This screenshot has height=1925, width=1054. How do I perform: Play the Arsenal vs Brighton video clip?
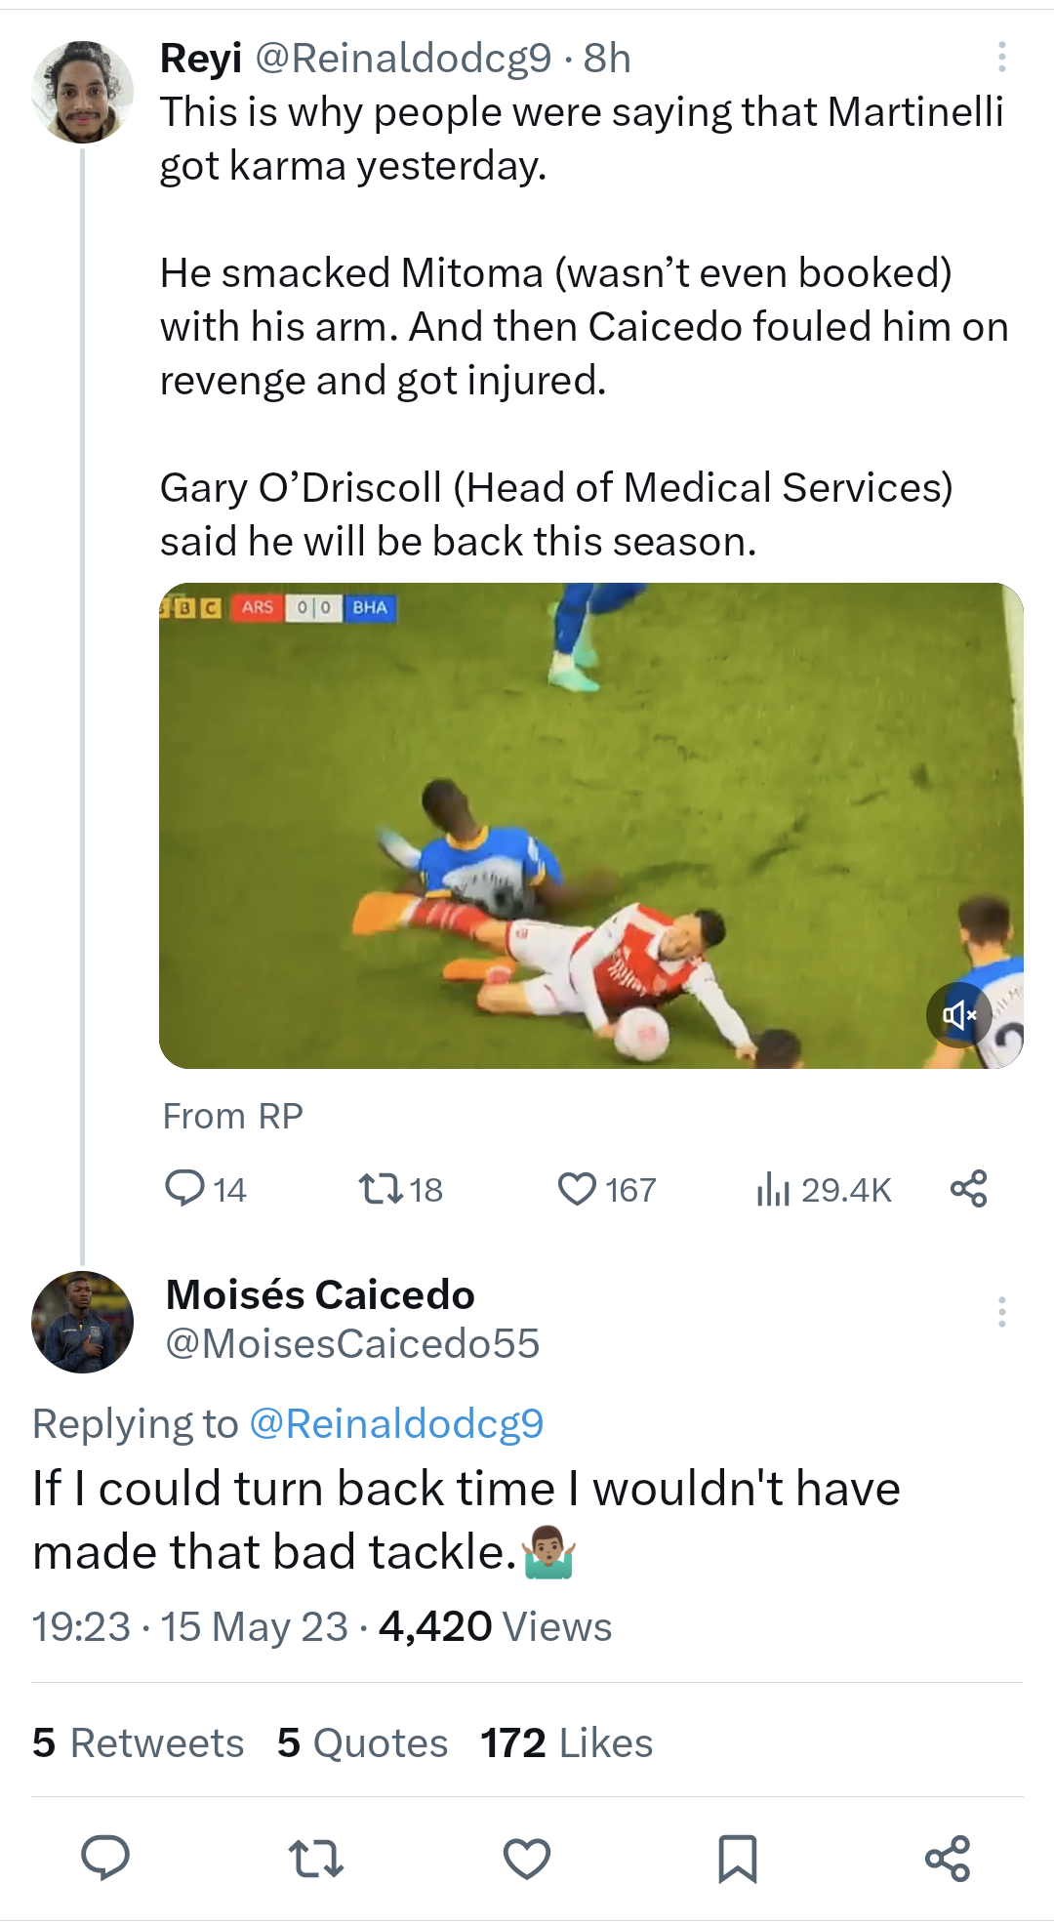coord(591,826)
